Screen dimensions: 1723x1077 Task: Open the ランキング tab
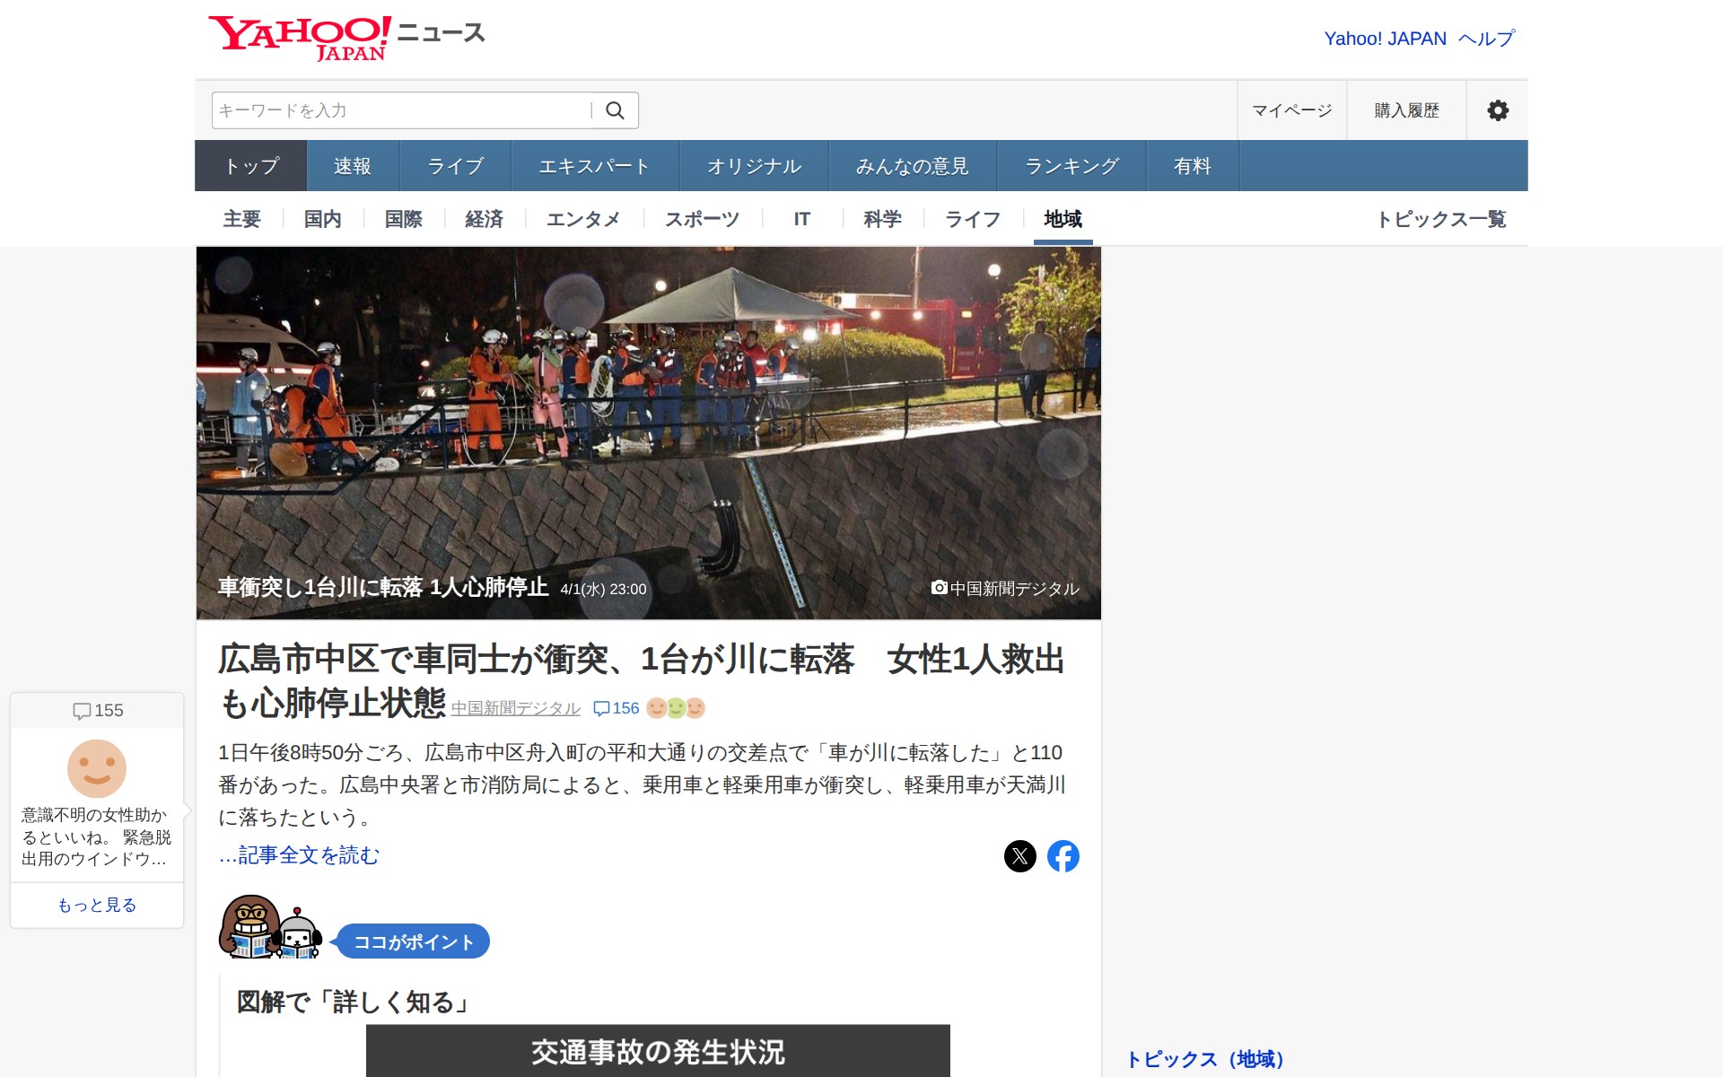tap(1071, 166)
